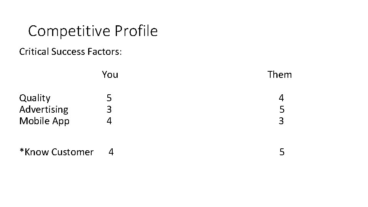Click the Them column header
Image resolution: width=368 pixels, height=207 pixels.
click(x=279, y=75)
